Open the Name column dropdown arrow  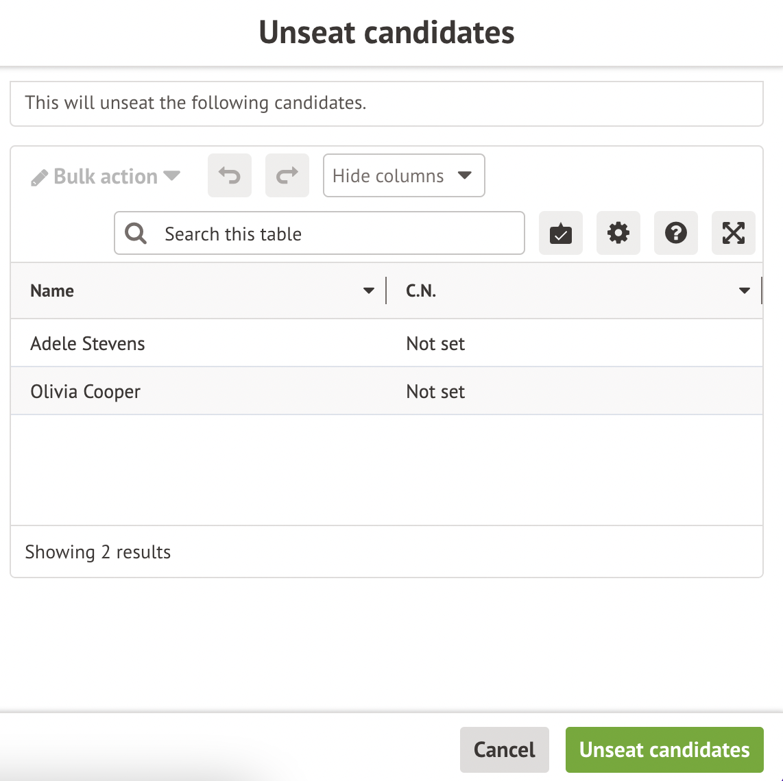pos(369,291)
